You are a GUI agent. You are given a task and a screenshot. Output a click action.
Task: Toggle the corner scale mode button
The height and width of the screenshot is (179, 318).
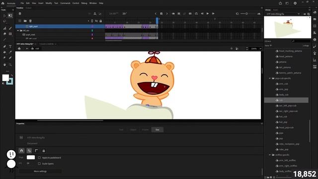[36, 151]
